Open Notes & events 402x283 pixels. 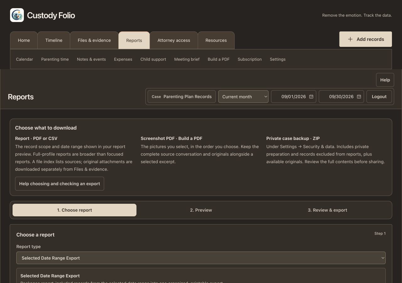91,59
